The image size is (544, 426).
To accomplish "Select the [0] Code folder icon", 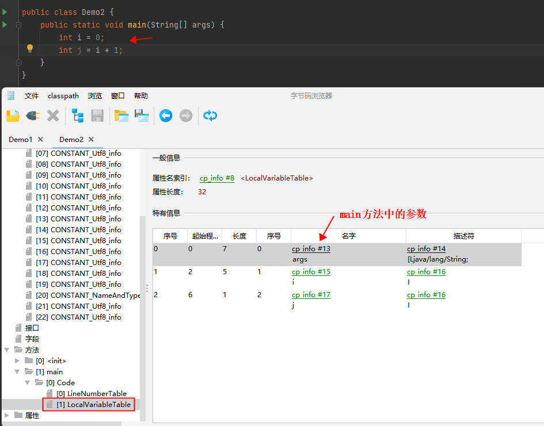I will tap(39, 382).
